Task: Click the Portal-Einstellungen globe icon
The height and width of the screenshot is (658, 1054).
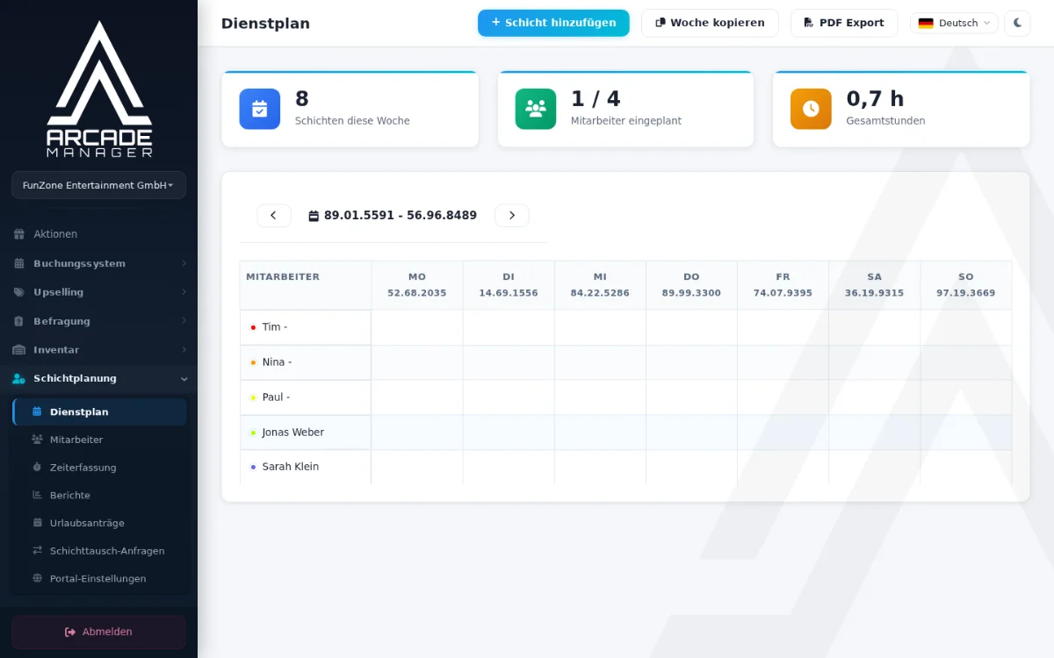Action: pos(37,579)
